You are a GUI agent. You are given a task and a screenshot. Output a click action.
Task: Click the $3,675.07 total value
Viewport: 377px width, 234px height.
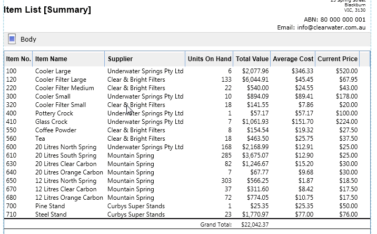coord(255,155)
